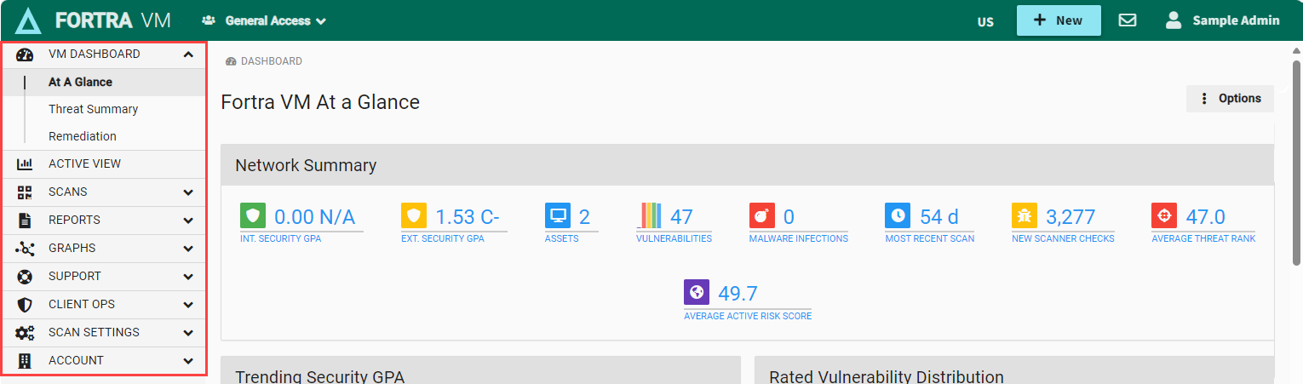
Task: Open Active View from the sidebar
Action: coord(84,163)
